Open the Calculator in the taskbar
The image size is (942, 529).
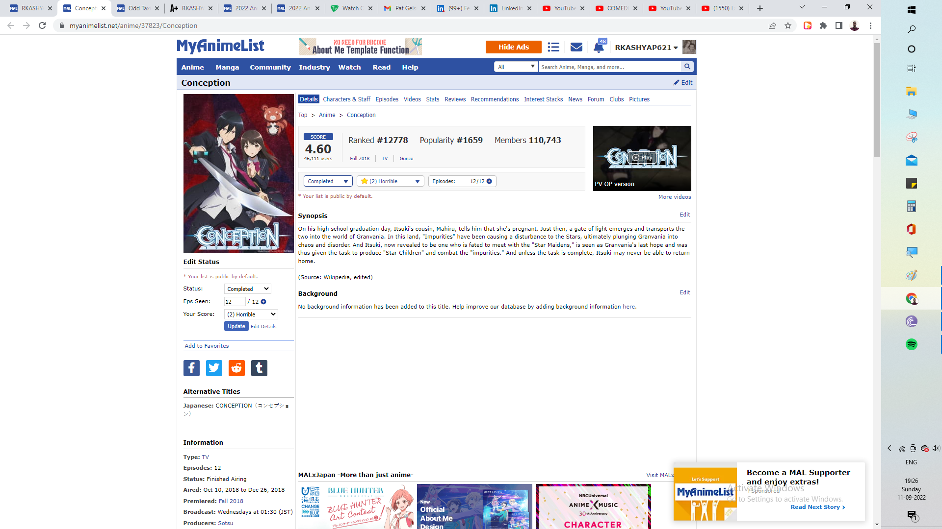(x=912, y=206)
